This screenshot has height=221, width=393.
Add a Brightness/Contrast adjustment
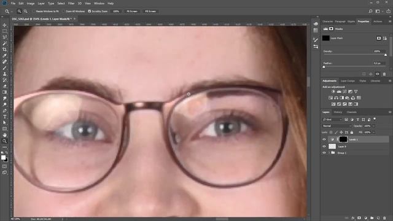pos(333,91)
